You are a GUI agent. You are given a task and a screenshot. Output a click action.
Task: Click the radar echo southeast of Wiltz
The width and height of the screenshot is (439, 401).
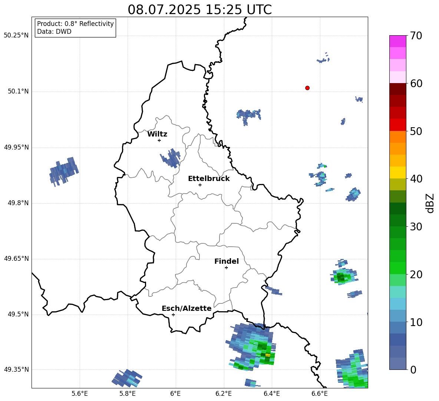pos(171,158)
